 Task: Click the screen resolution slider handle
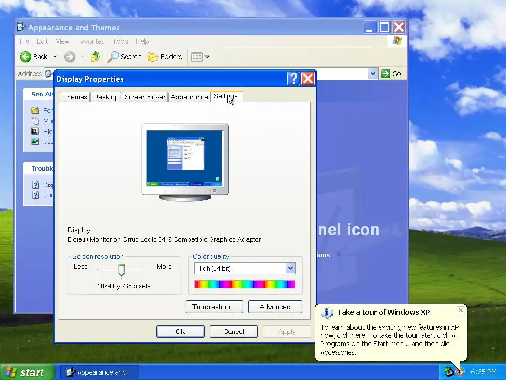point(121,270)
